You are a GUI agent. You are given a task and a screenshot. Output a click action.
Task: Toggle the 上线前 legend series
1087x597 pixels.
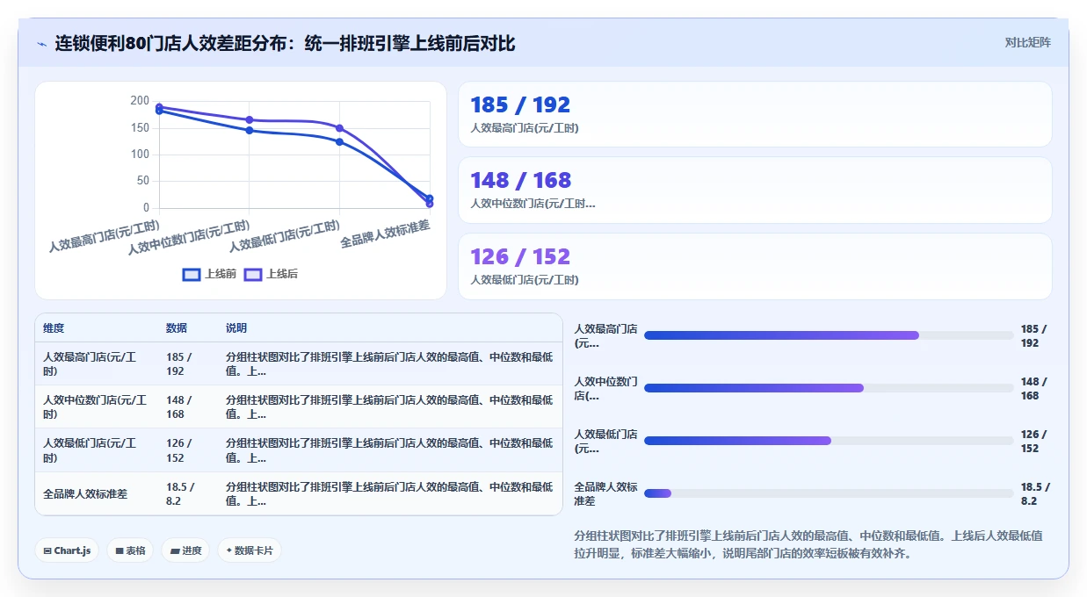click(x=209, y=274)
